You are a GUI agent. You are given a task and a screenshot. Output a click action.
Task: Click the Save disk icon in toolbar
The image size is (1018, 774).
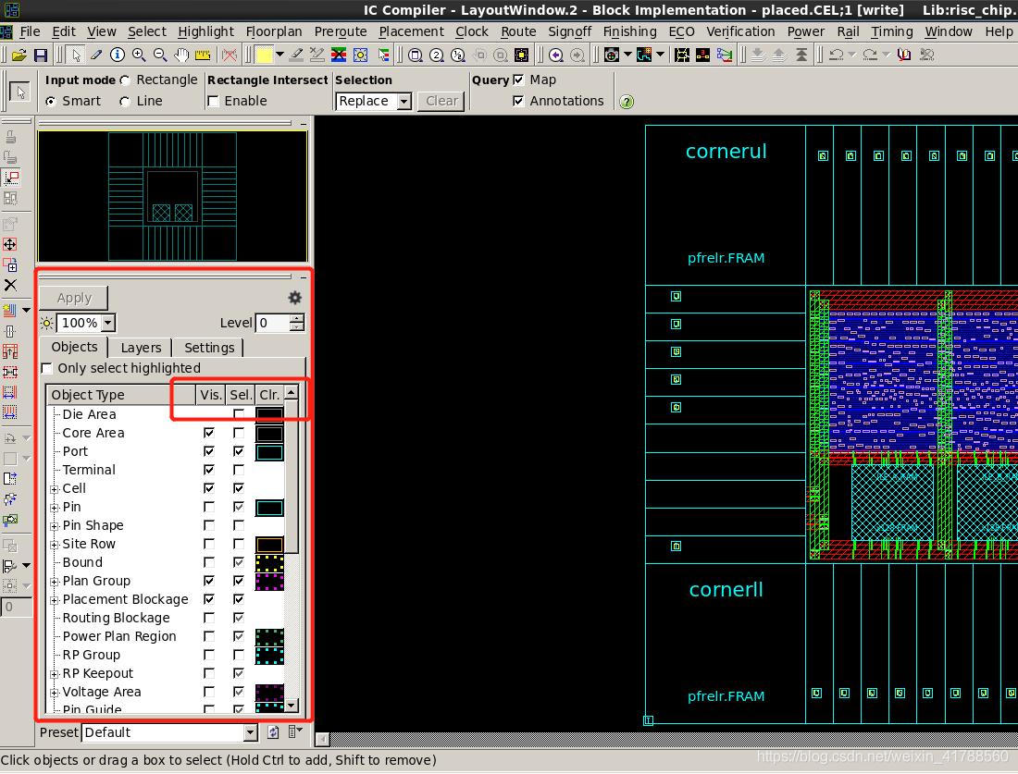click(x=40, y=55)
